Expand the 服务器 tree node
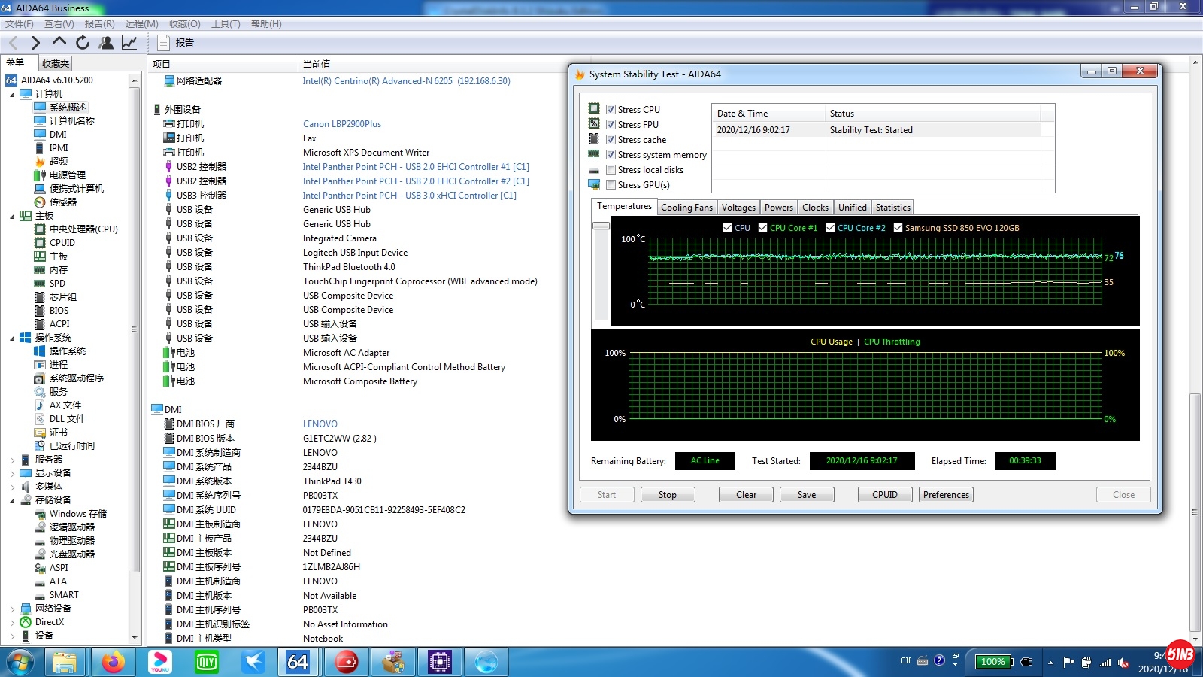This screenshot has height=677, width=1203. [12, 460]
